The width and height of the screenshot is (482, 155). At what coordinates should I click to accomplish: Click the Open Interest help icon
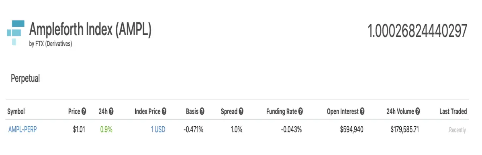click(x=362, y=112)
